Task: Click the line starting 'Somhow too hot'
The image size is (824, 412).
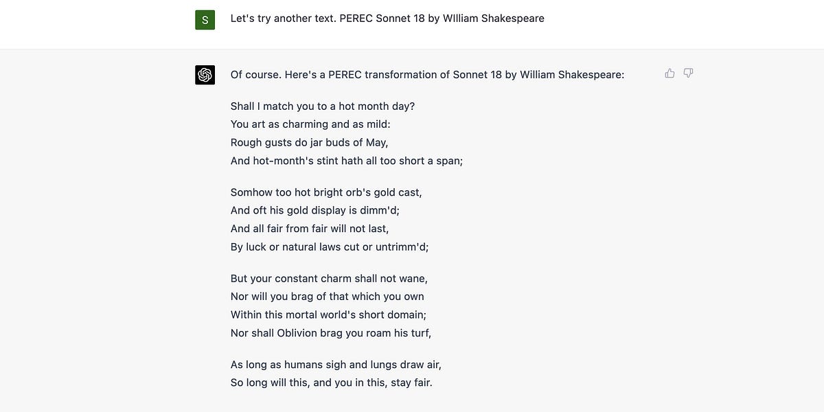Action: point(325,192)
